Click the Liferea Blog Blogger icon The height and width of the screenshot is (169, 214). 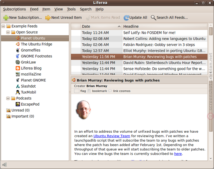pyautogui.click(x=18, y=68)
